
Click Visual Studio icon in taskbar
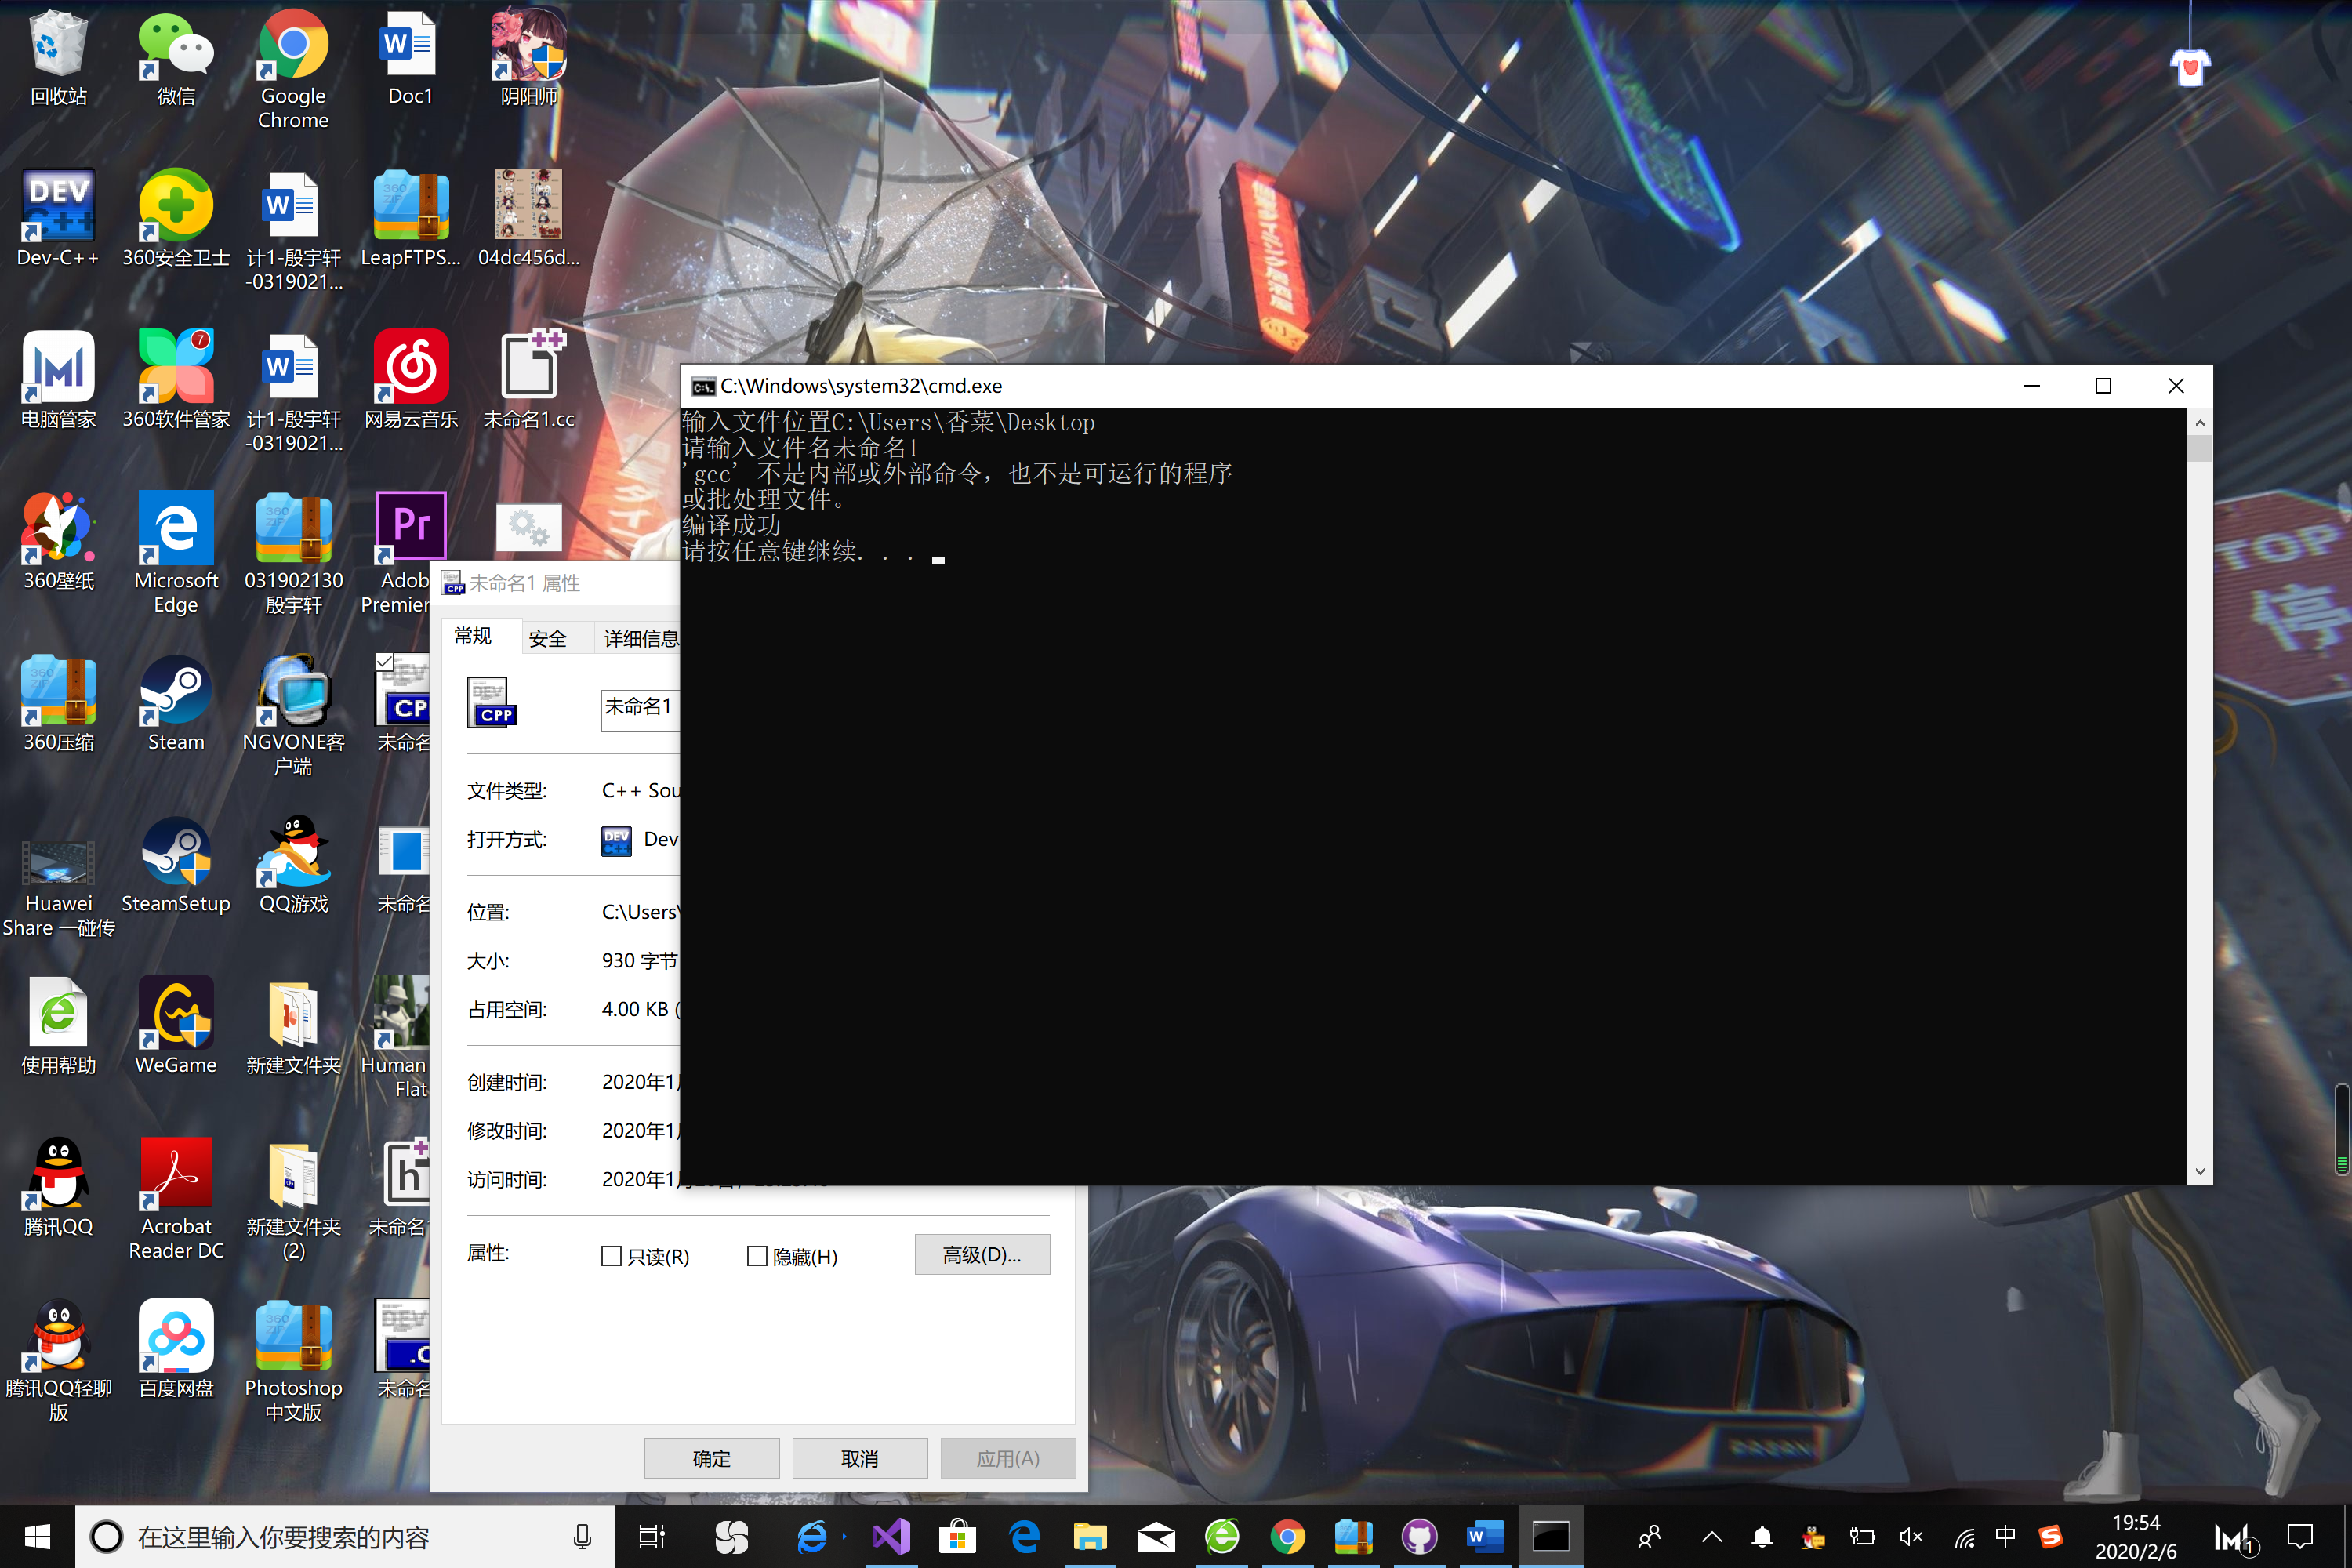point(889,1536)
